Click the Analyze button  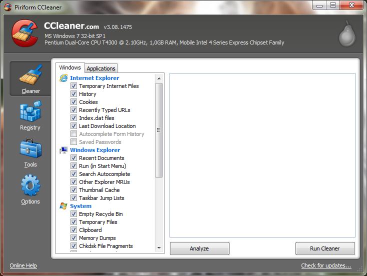point(199,248)
